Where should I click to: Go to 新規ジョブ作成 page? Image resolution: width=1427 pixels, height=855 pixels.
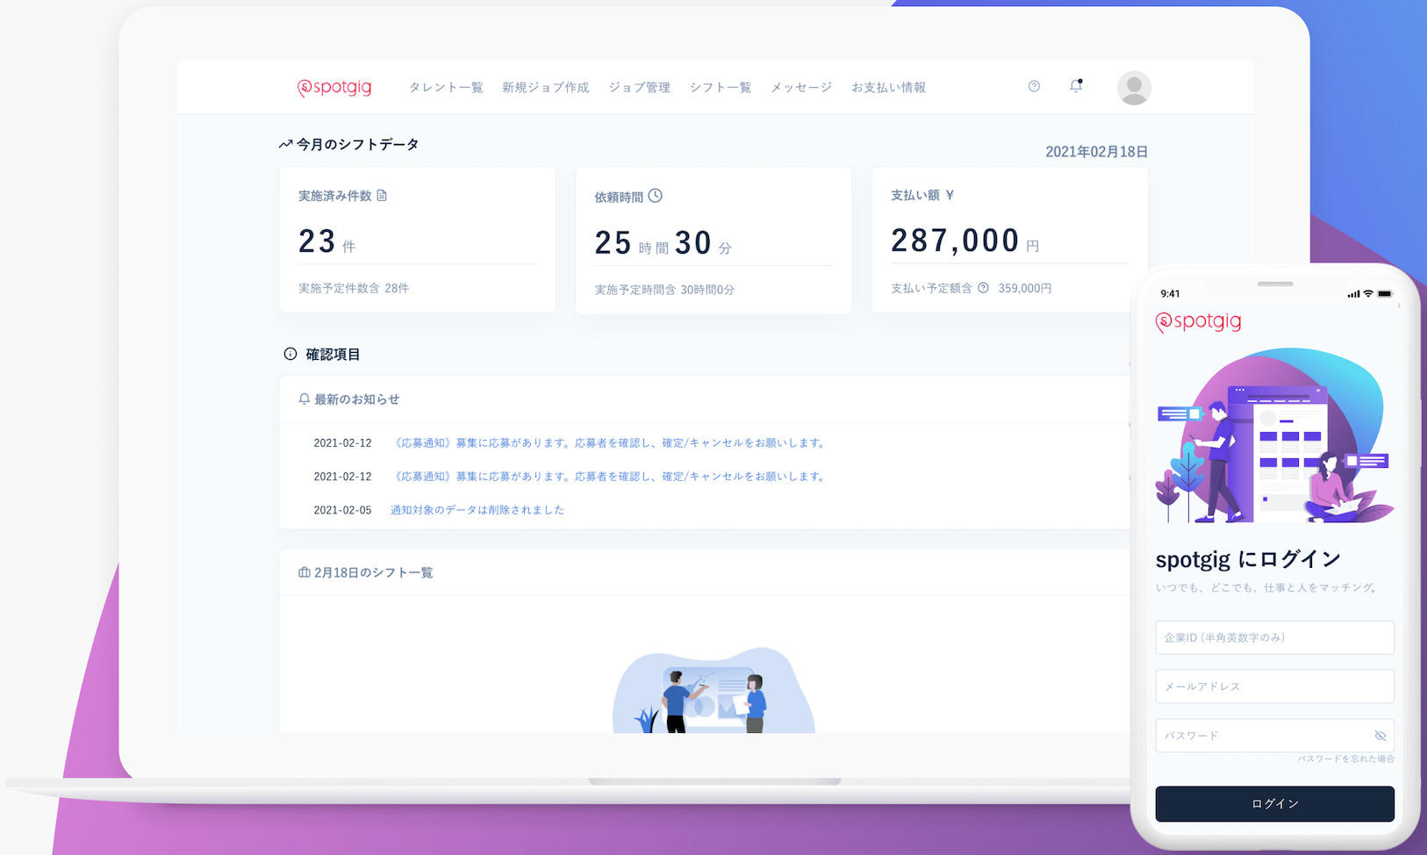(545, 88)
